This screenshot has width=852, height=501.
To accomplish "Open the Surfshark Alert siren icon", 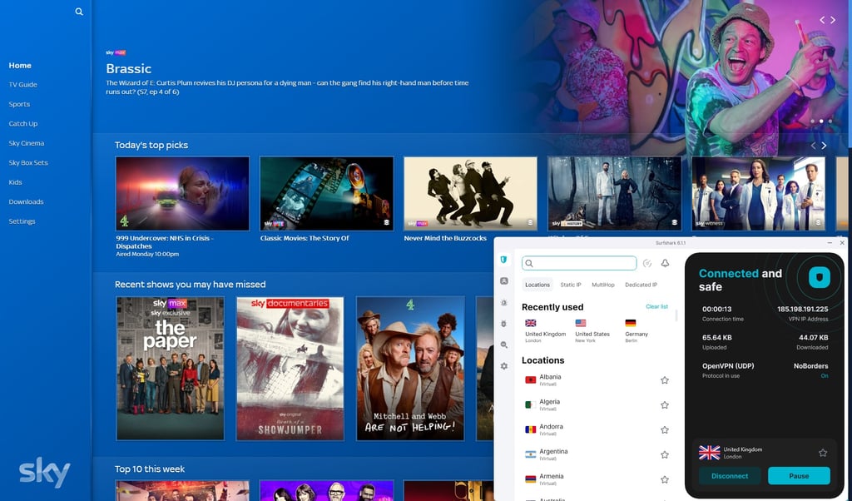I will pyautogui.click(x=504, y=303).
